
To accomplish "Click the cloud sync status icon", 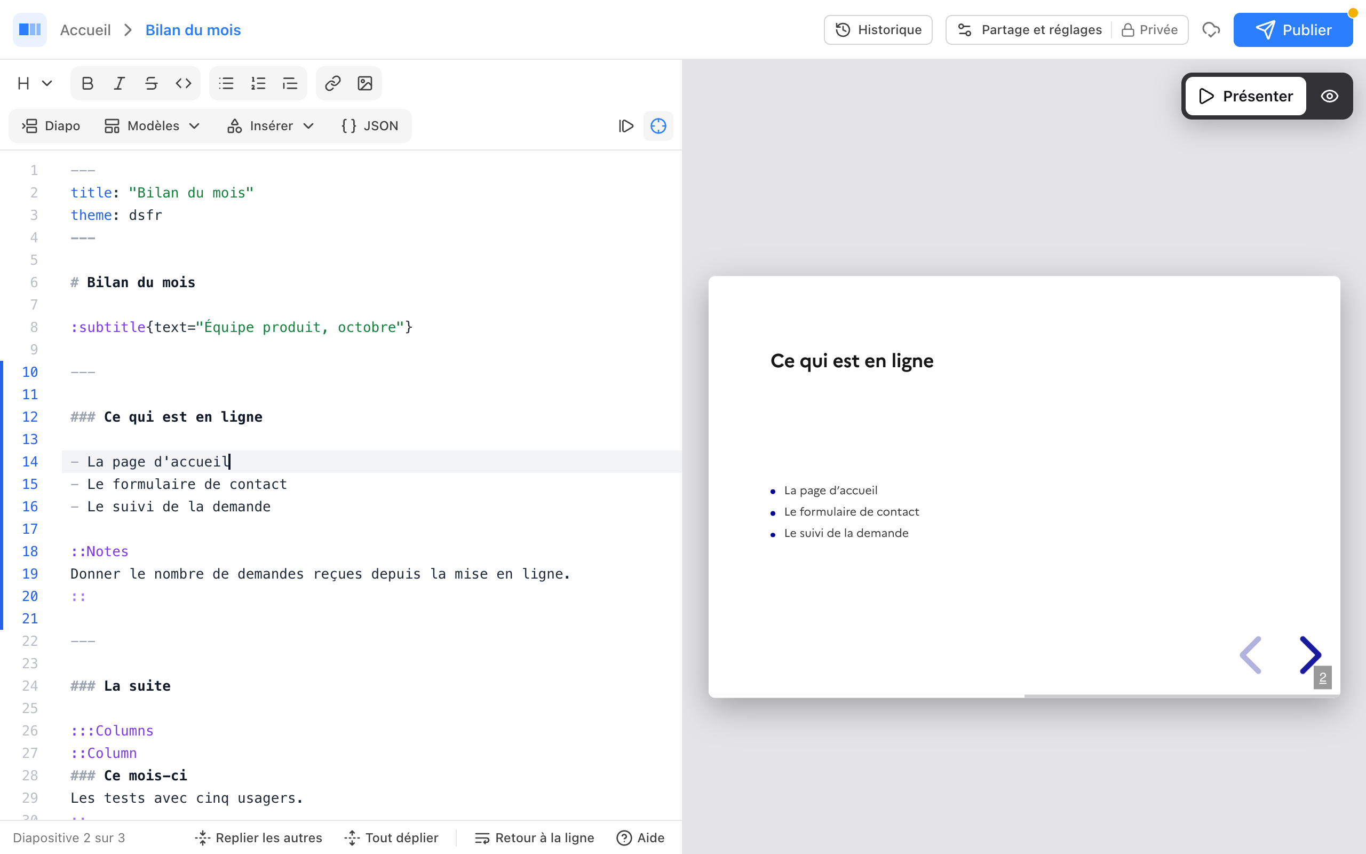I will click(x=1211, y=30).
